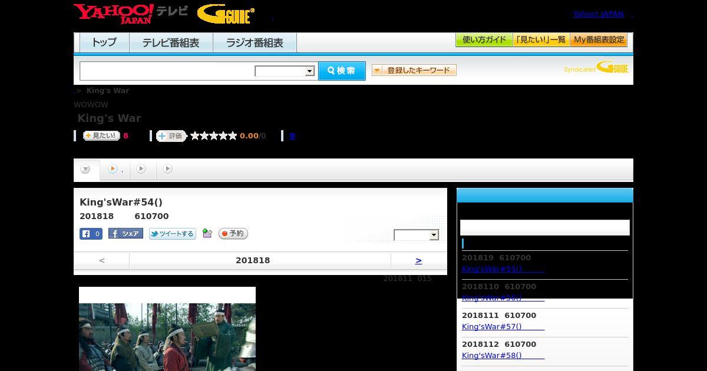707x371 pixels.
Task: Click the Facebook シェア button
Action: point(125,234)
